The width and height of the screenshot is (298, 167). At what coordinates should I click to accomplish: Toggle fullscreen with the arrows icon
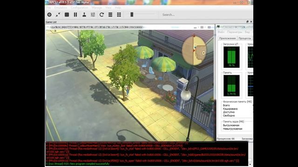point(58,14)
